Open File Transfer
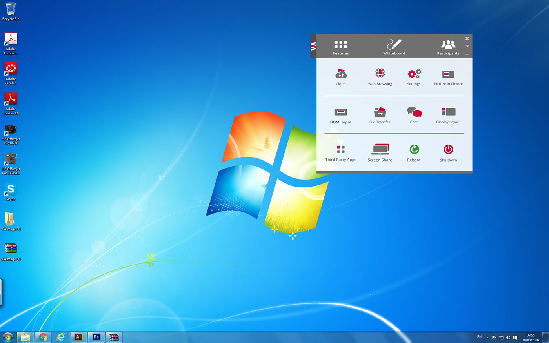 (380, 116)
